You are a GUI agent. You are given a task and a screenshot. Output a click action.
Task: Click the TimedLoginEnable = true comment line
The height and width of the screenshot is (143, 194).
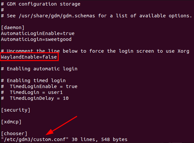[x=39, y=86]
